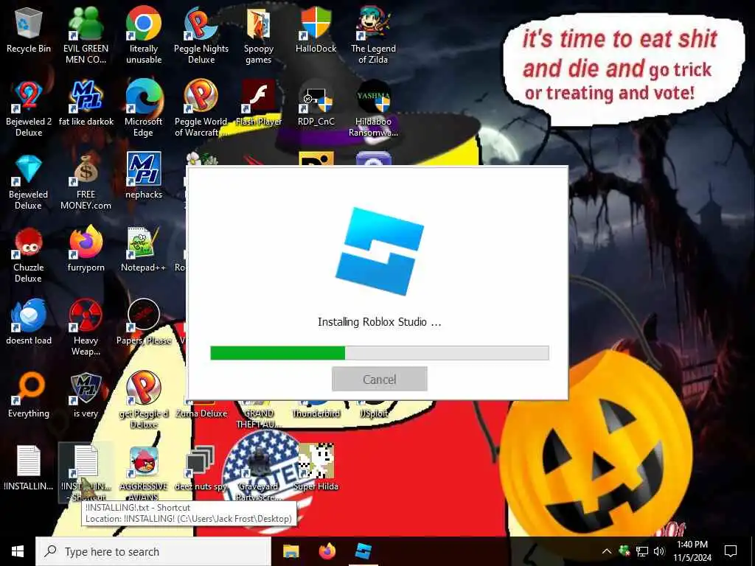The width and height of the screenshot is (755, 566).
Task: Open the Windows Start menu
Action: click(x=18, y=551)
